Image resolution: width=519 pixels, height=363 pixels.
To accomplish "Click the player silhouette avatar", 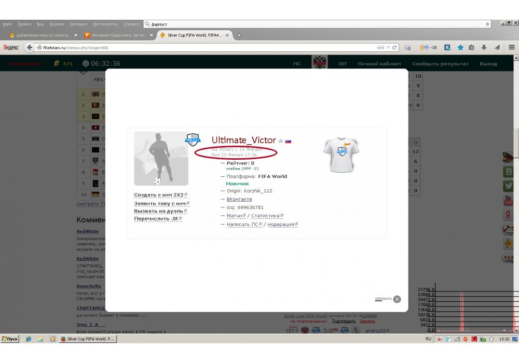I will pyautogui.click(x=161, y=158).
